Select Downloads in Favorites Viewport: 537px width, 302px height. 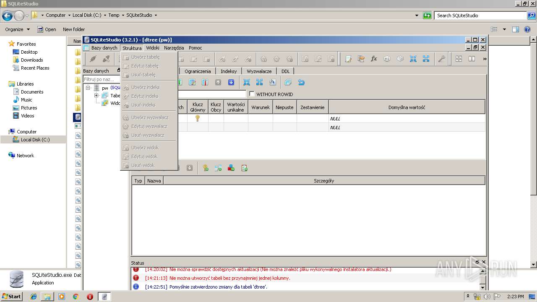tap(32, 60)
